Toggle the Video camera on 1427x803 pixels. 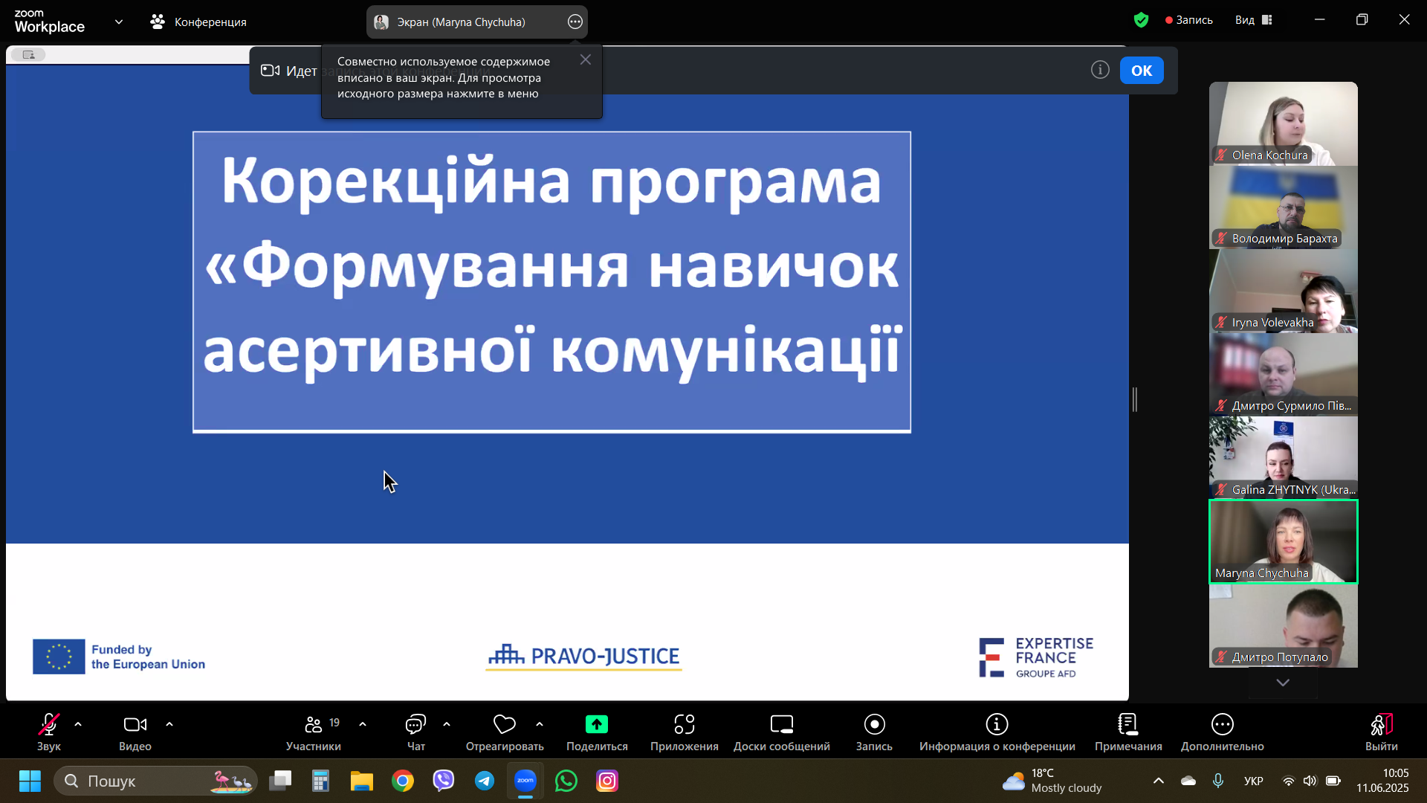coord(135,724)
